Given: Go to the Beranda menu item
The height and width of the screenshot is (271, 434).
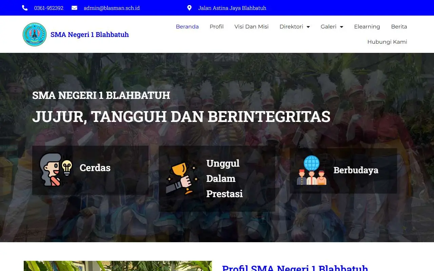Looking at the screenshot, I should click(187, 26).
